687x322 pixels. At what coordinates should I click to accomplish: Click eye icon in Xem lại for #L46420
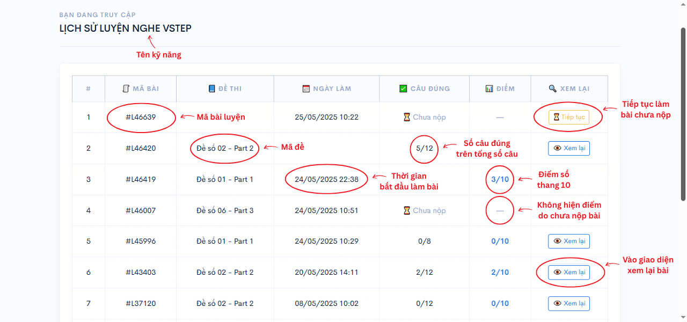558,148
